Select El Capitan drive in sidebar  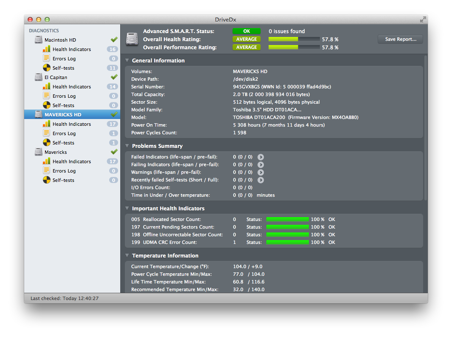click(72, 77)
